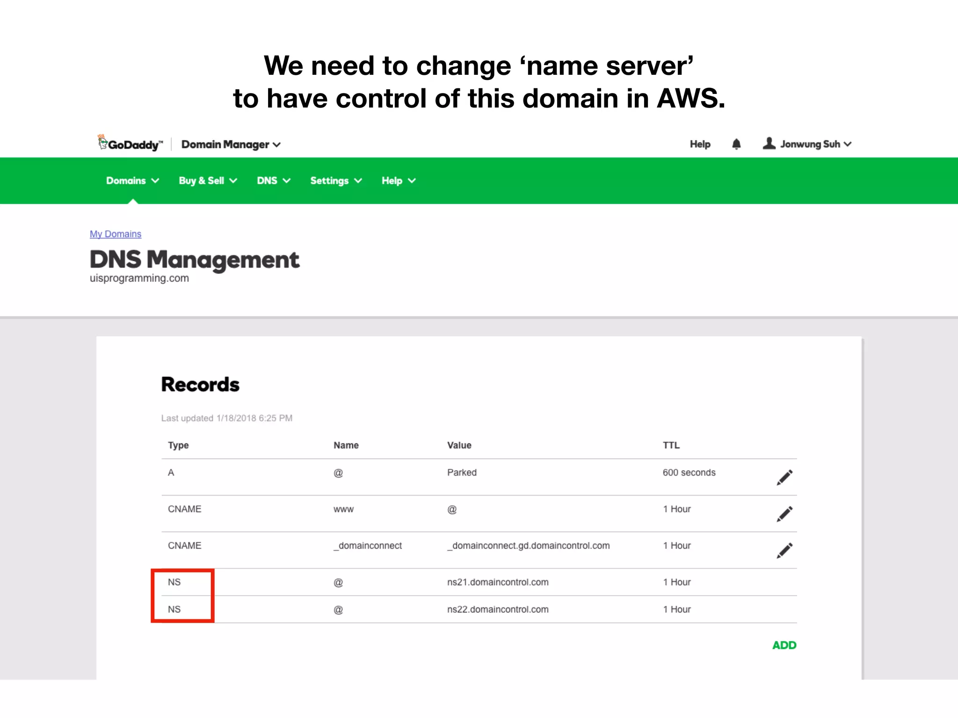Screen dimensions: 958x718
Task: Click the GoDaddy logo
Action: point(130,144)
